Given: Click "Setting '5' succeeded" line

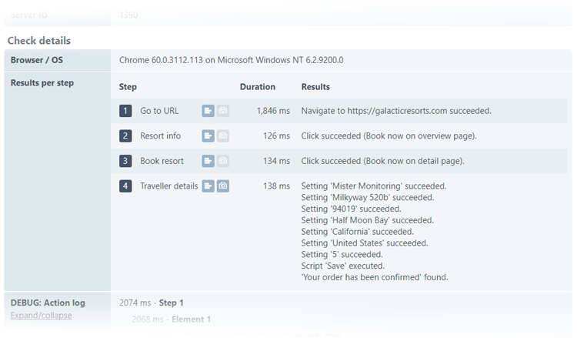Looking at the screenshot, I should 342,254.
